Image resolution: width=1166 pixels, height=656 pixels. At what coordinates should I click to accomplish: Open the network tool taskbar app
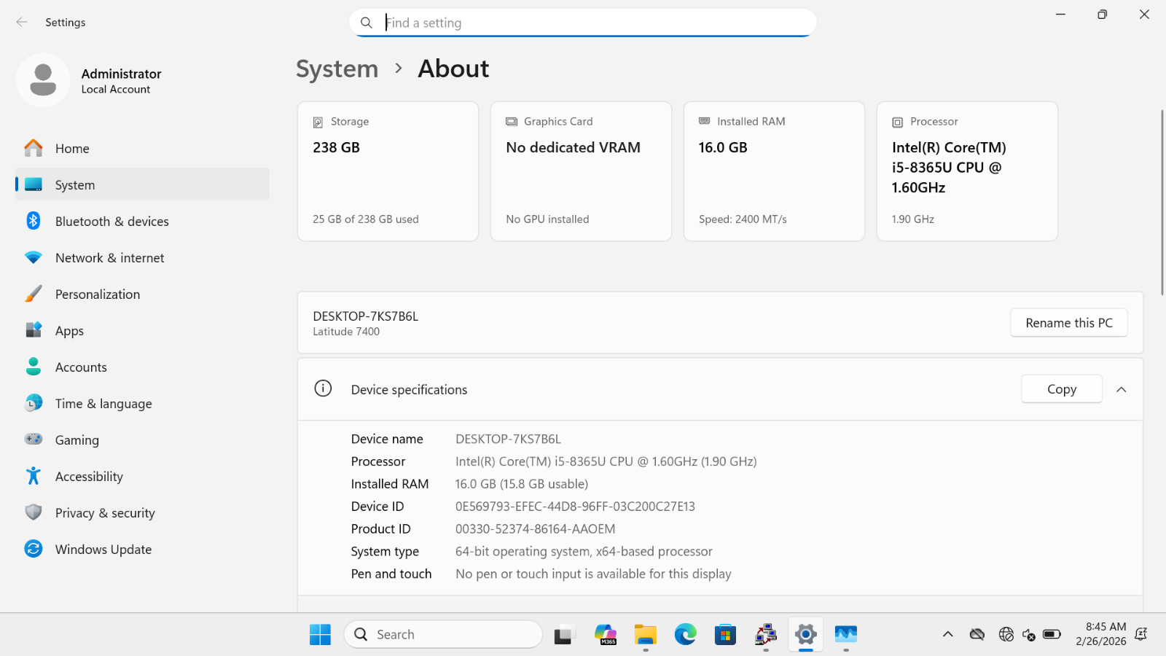click(x=765, y=634)
